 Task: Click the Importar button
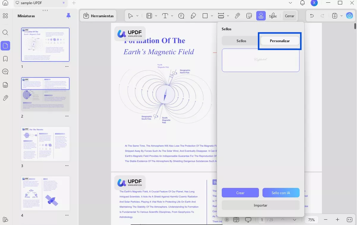tap(260, 205)
